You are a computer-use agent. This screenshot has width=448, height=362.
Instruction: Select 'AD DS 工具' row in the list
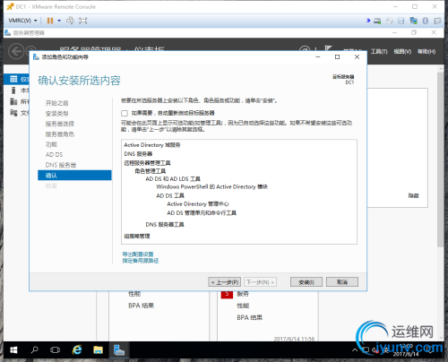[x=170, y=195]
